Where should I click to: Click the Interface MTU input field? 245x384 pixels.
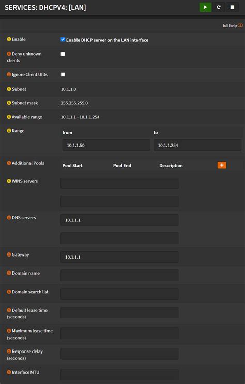pyautogui.click(x=119, y=374)
